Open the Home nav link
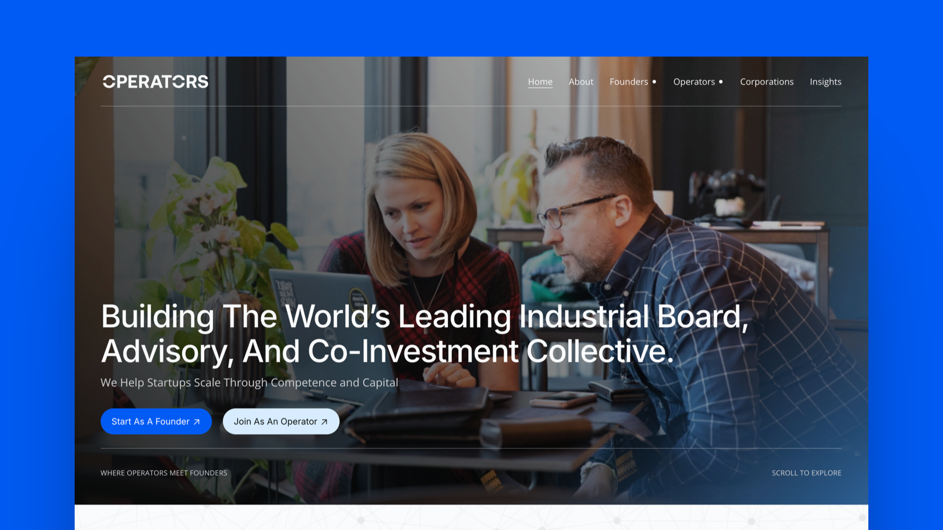The height and width of the screenshot is (530, 943). point(540,81)
